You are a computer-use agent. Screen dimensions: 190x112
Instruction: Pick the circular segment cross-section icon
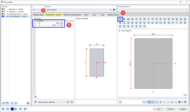(177, 23)
